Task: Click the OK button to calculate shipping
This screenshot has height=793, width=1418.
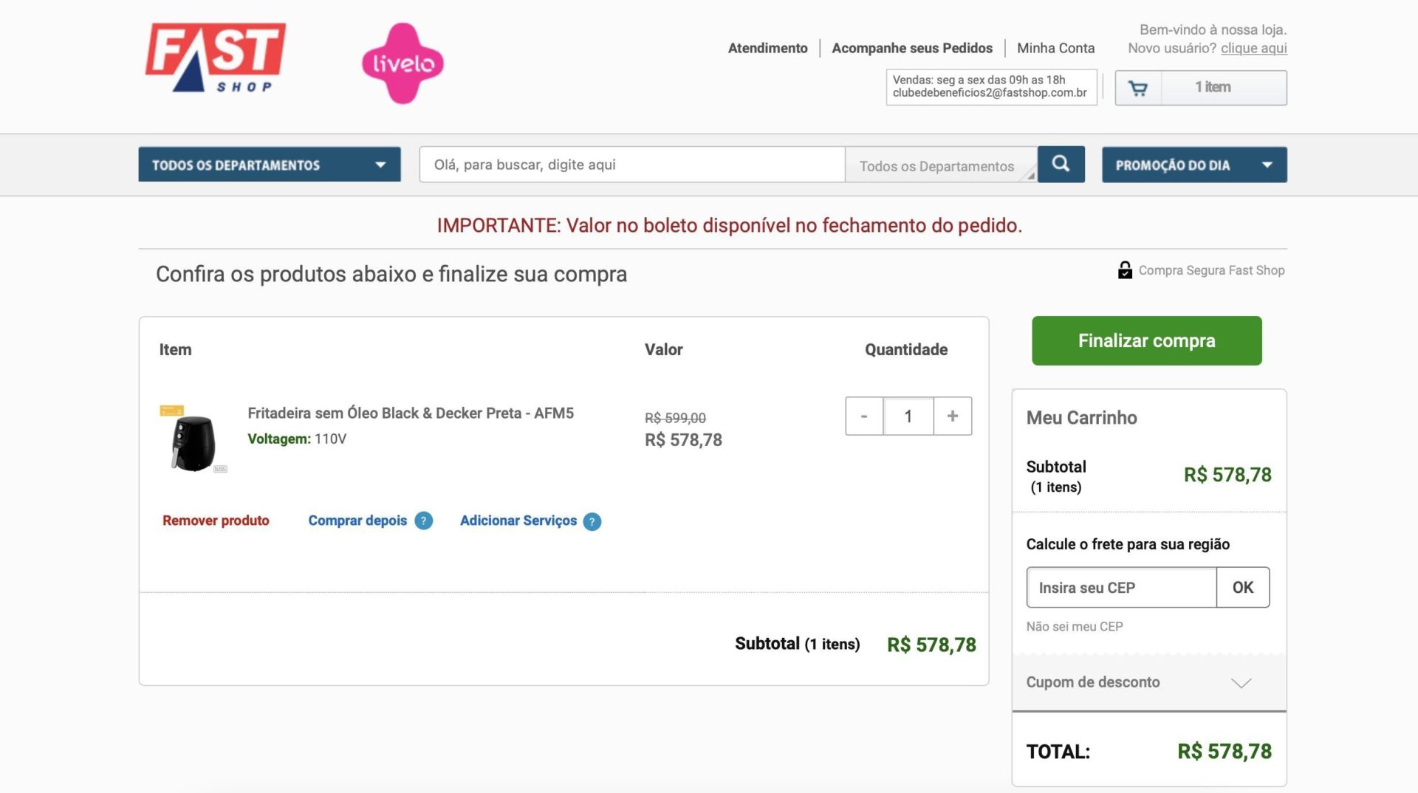Action: coord(1243,588)
